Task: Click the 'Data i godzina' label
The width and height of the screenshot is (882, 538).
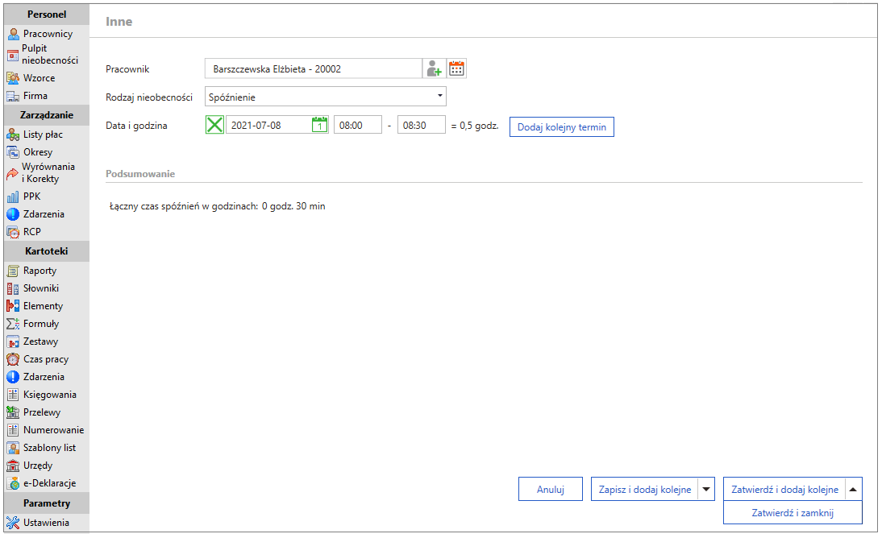Action: 137,126
